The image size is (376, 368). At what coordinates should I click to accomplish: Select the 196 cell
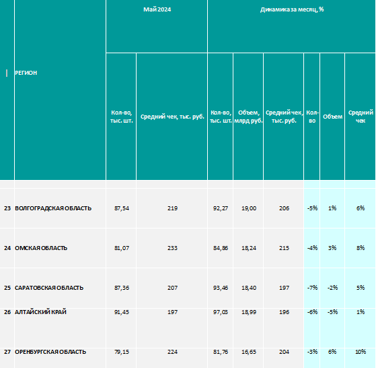coord(284,328)
